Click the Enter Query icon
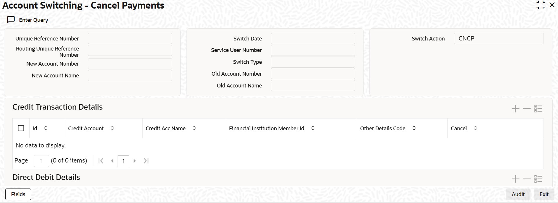Screen dimensions: 558x203 (11, 20)
